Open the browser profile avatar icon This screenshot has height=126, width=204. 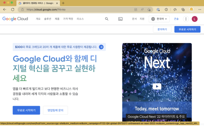click(x=191, y=9)
